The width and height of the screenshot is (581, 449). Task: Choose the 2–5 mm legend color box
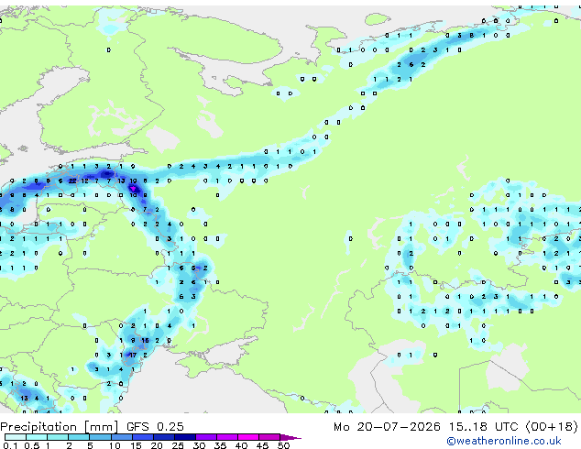tap(79, 437)
